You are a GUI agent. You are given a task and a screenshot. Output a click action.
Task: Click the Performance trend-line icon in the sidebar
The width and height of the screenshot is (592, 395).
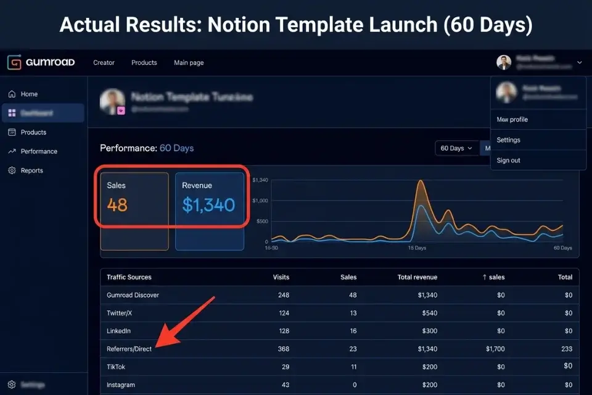click(12, 151)
